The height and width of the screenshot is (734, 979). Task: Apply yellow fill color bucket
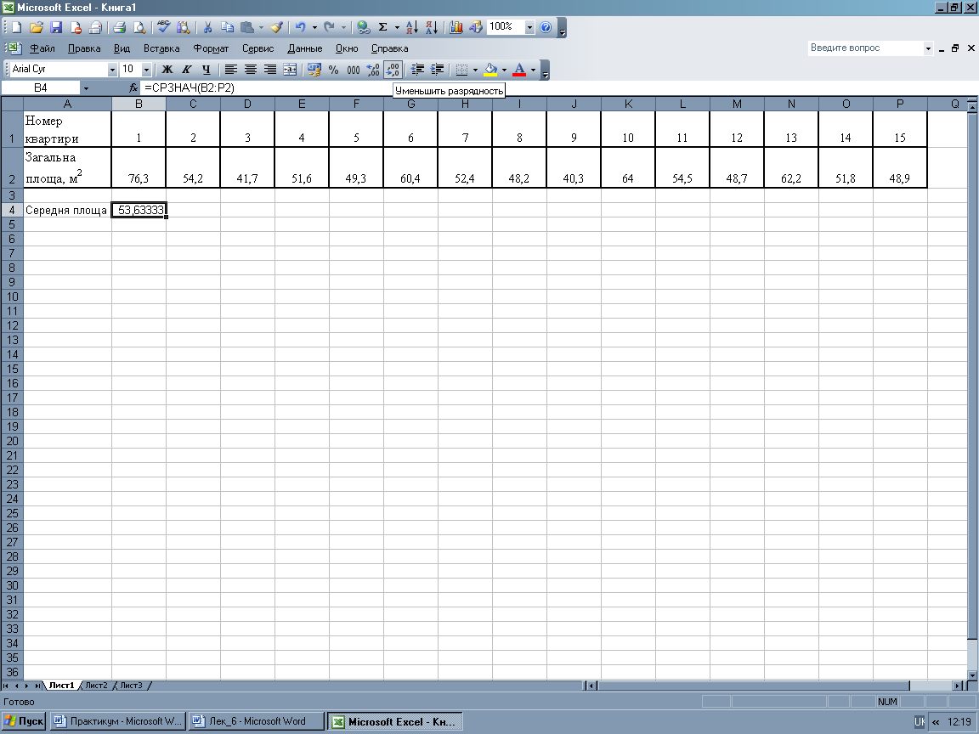coord(490,70)
